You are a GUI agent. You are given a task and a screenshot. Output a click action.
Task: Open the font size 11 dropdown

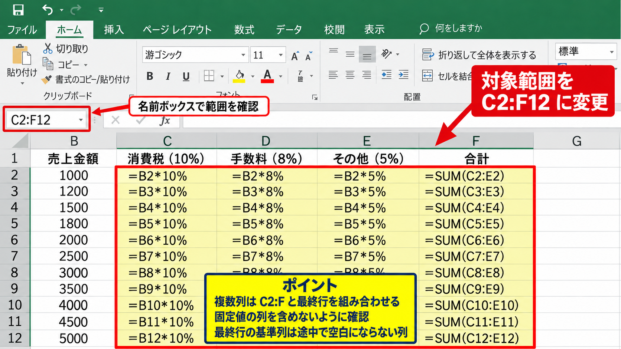[x=281, y=55]
